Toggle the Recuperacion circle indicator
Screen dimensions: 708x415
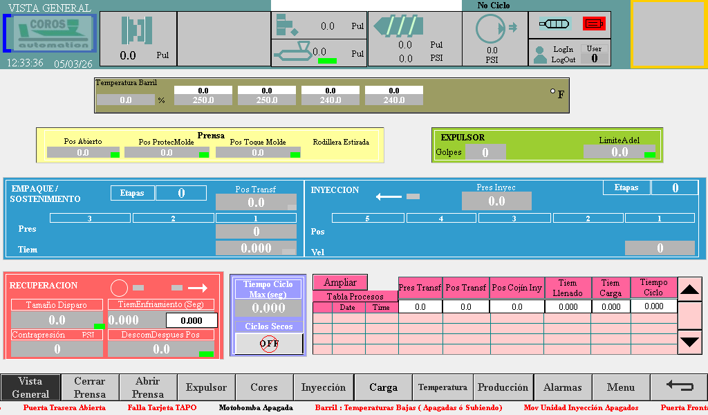pos(120,287)
